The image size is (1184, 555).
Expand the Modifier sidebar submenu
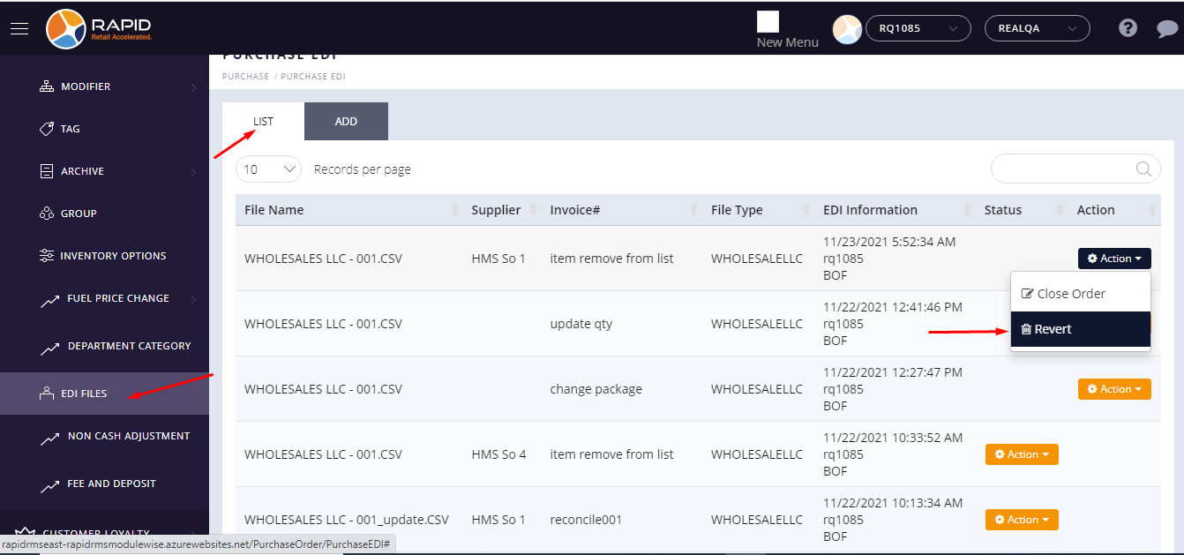(193, 86)
